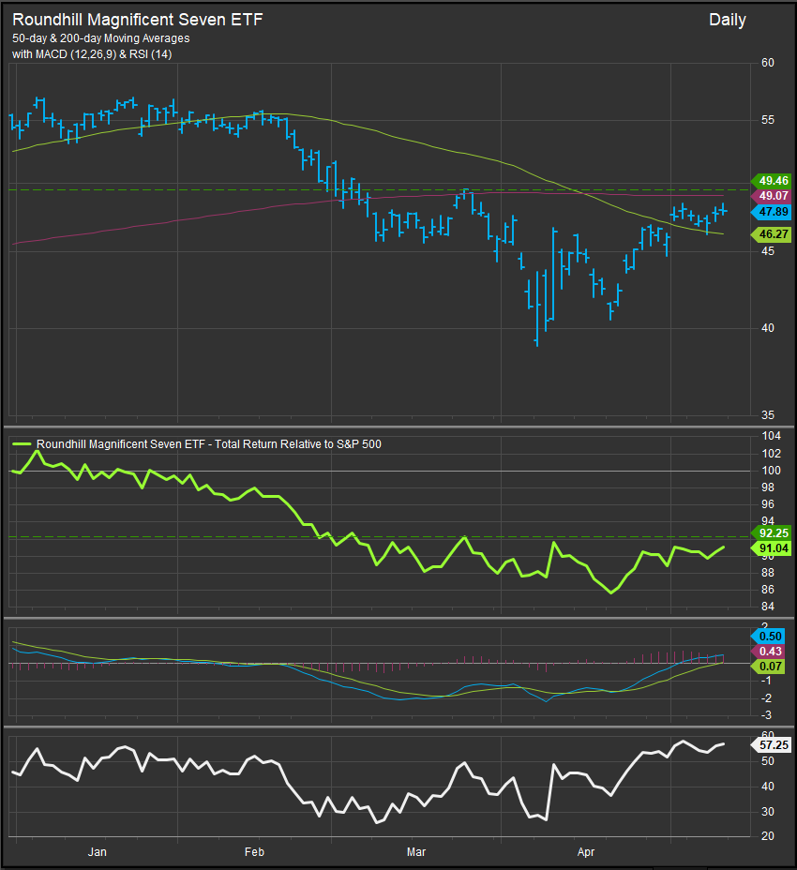Click the 20 label on the RSI axis
The width and height of the screenshot is (797, 870).
768,836
